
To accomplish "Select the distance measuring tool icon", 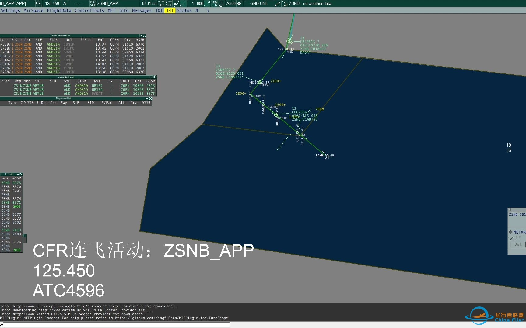I will tap(183, 3).
